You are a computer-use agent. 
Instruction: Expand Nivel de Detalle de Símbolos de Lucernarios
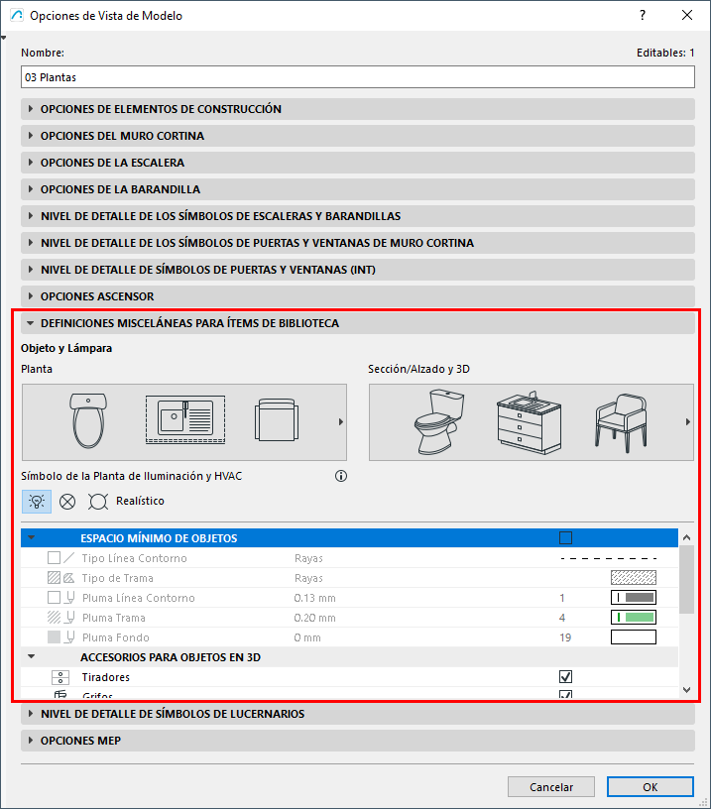click(x=358, y=714)
